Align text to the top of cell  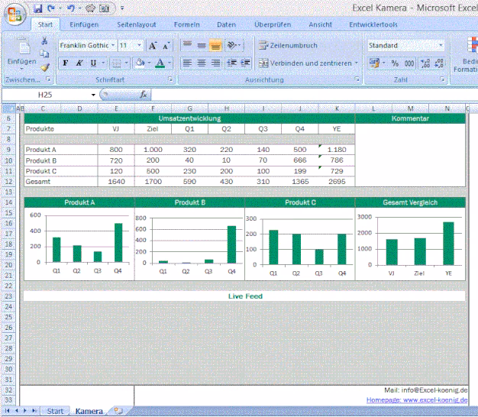(188, 45)
